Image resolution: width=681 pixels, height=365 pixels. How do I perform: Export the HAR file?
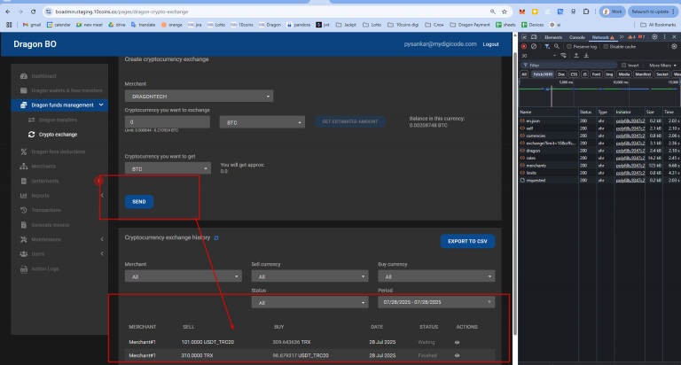click(x=586, y=56)
